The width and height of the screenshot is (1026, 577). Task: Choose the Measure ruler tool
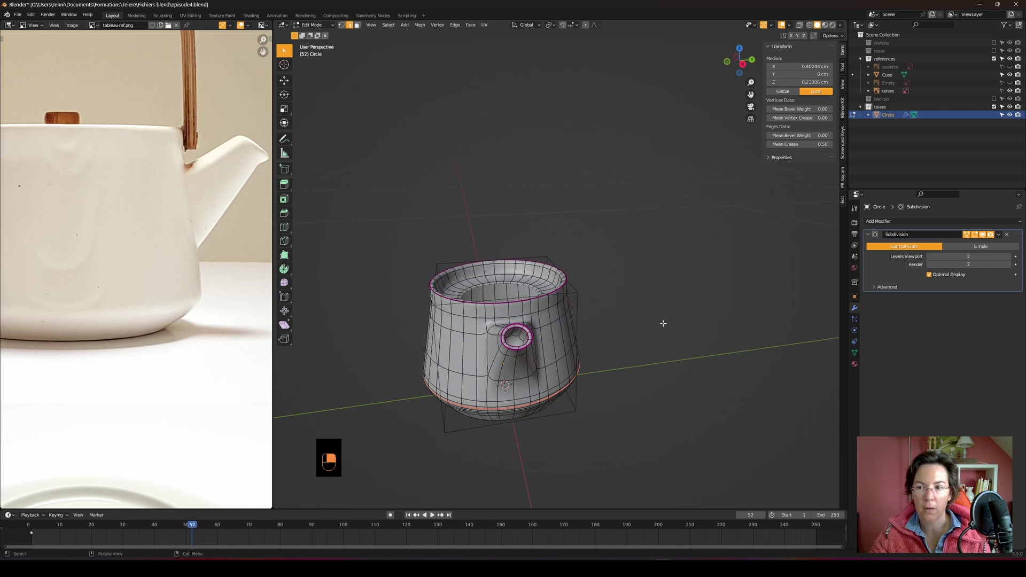pos(284,154)
